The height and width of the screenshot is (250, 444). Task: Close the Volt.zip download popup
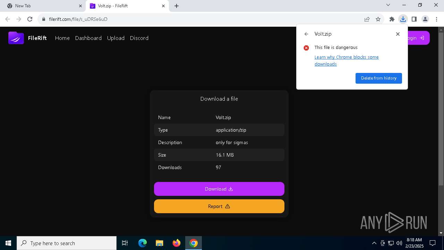pyautogui.click(x=398, y=34)
